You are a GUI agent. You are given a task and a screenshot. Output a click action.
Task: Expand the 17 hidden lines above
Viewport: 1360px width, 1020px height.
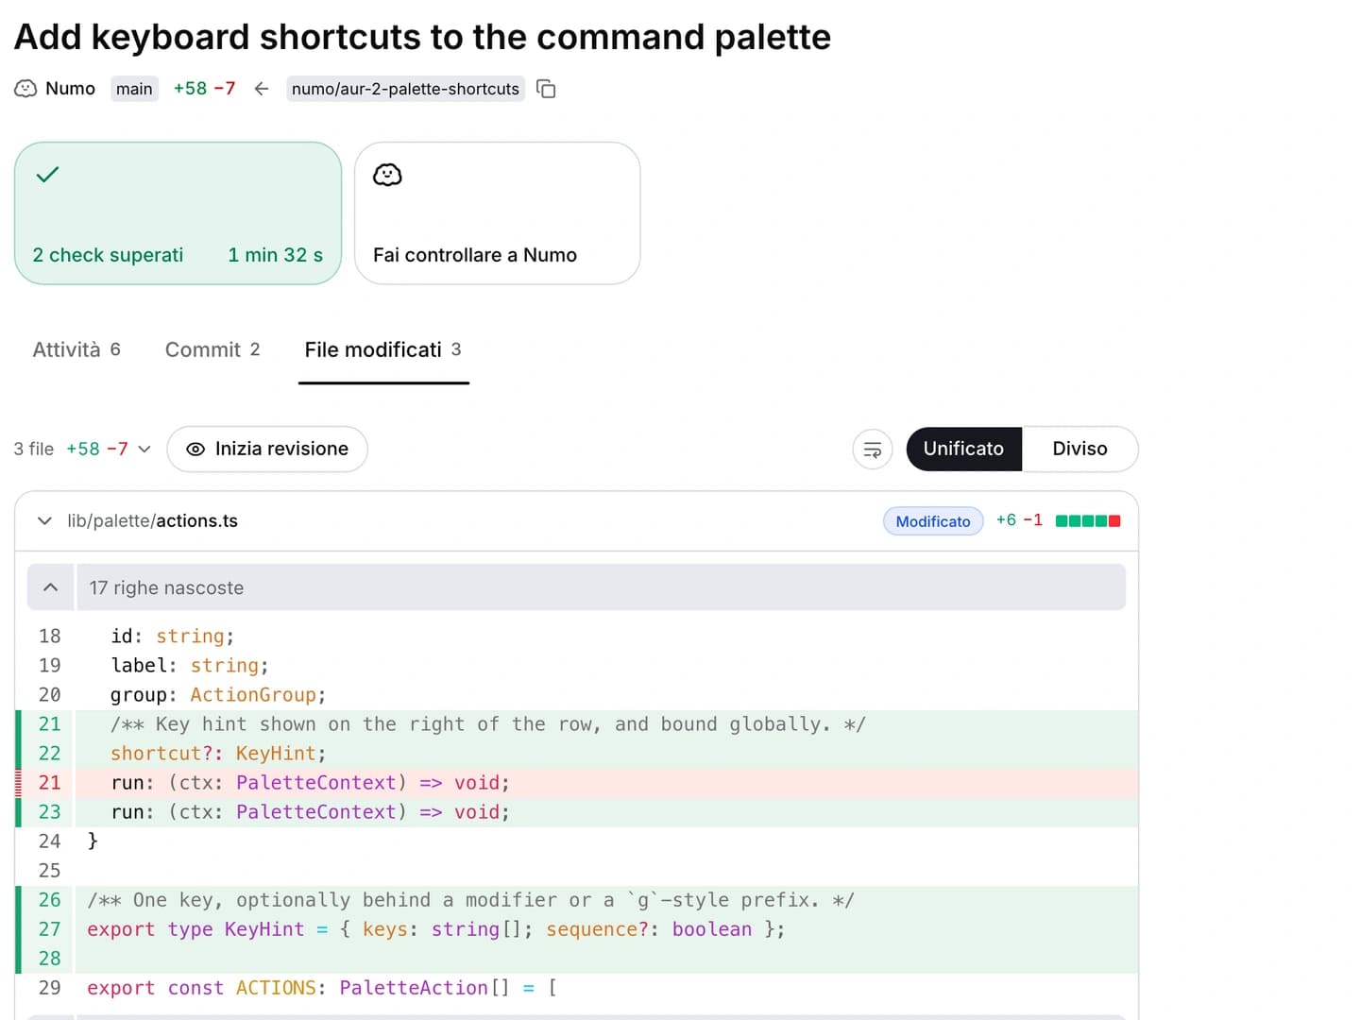[51, 587]
